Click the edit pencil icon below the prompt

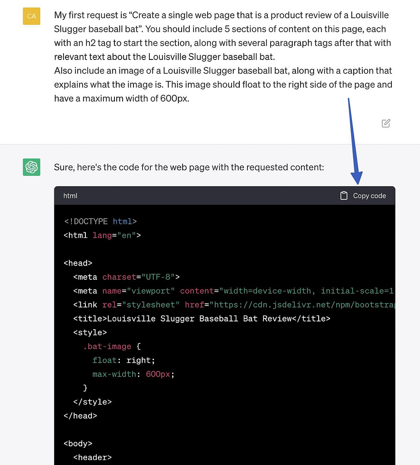385,123
